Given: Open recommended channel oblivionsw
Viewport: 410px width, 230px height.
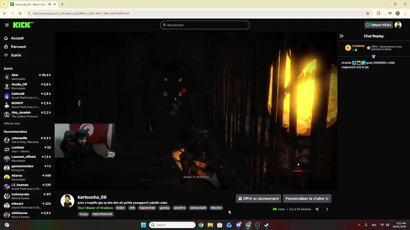Looking at the screenshot, I should point(27,215).
